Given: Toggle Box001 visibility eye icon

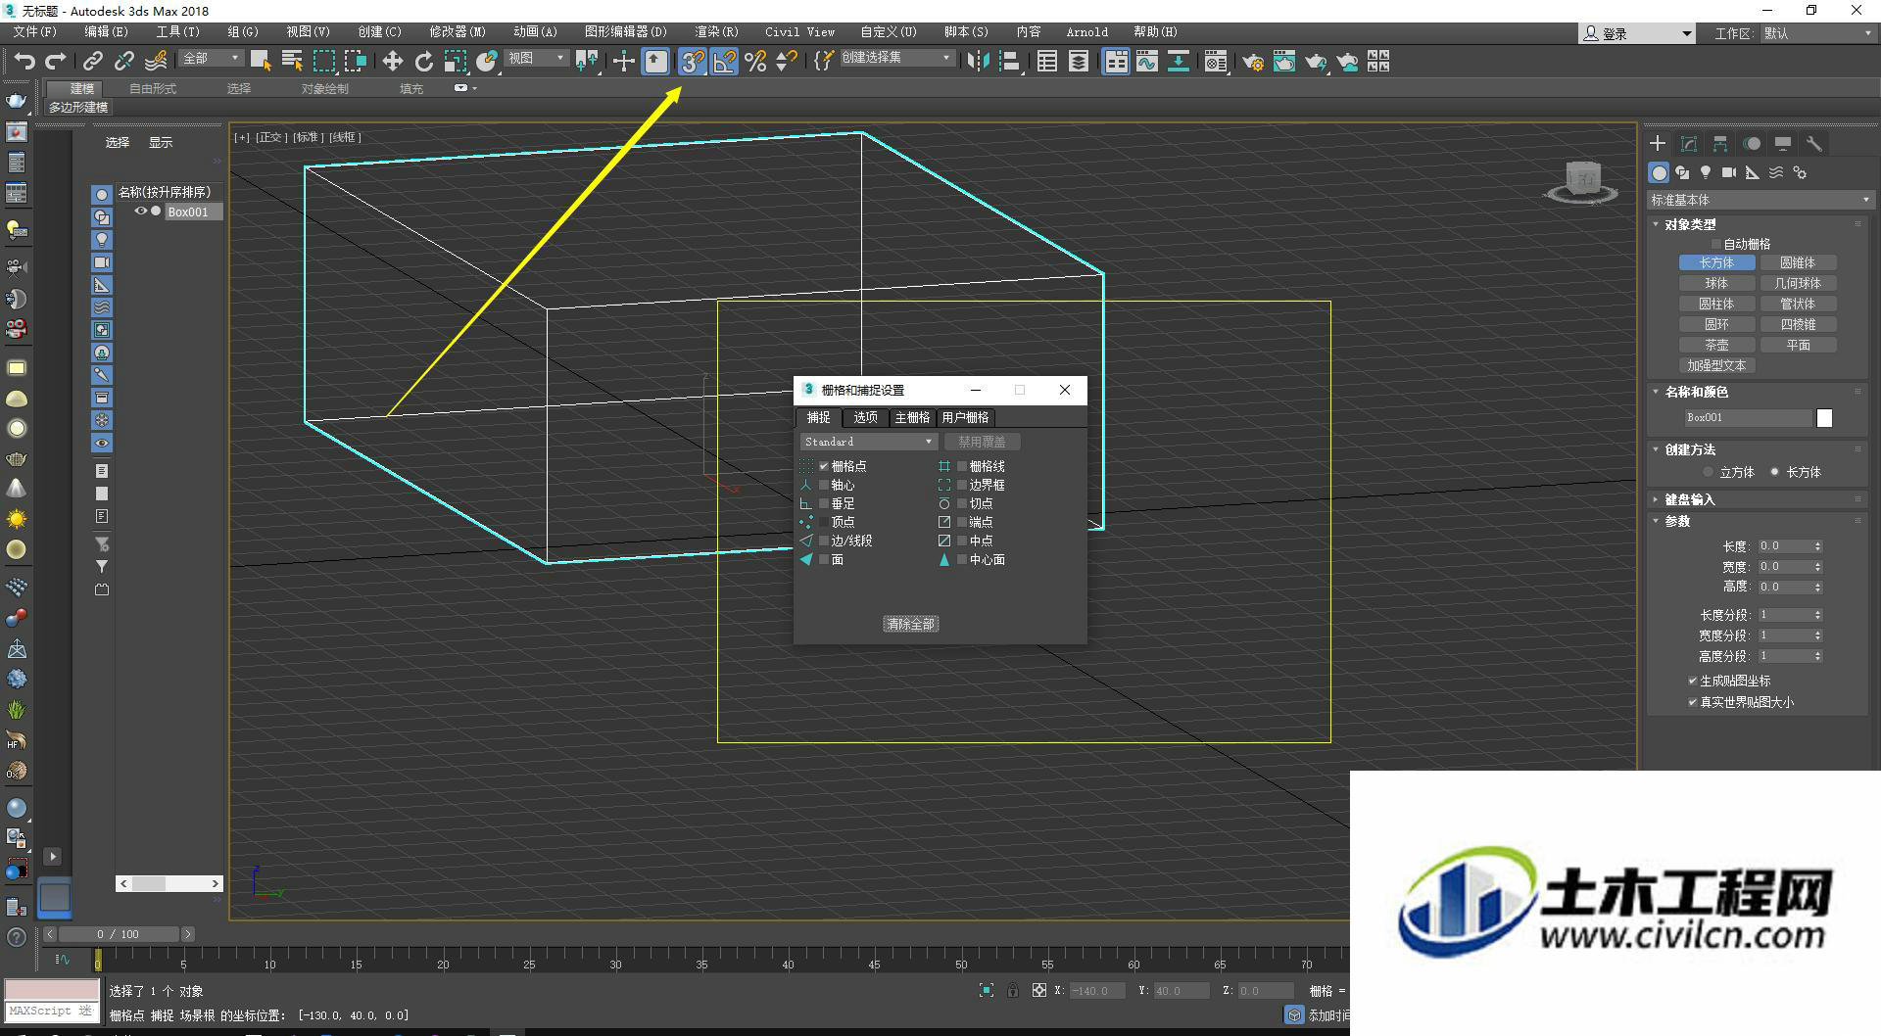Looking at the screenshot, I should [141, 212].
